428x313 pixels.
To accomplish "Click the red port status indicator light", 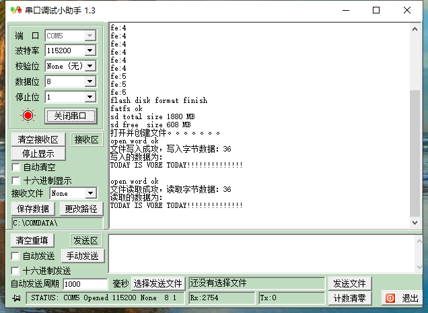I will [28, 116].
